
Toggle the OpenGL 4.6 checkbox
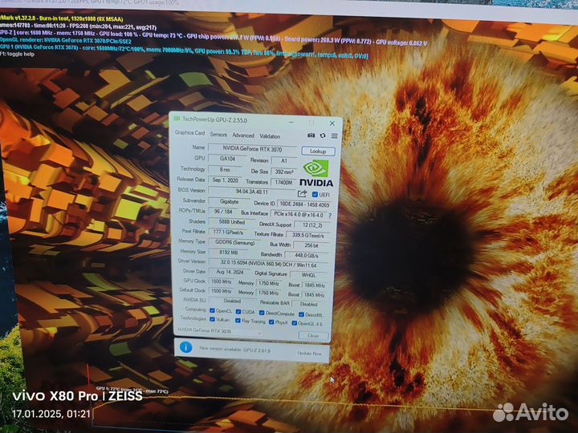[294, 323]
